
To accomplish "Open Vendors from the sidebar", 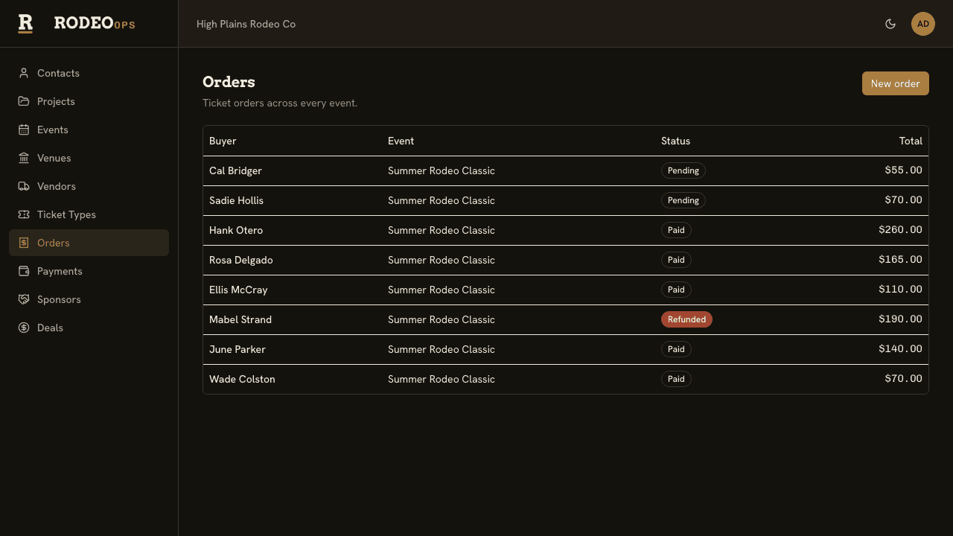I will point(89,186).
